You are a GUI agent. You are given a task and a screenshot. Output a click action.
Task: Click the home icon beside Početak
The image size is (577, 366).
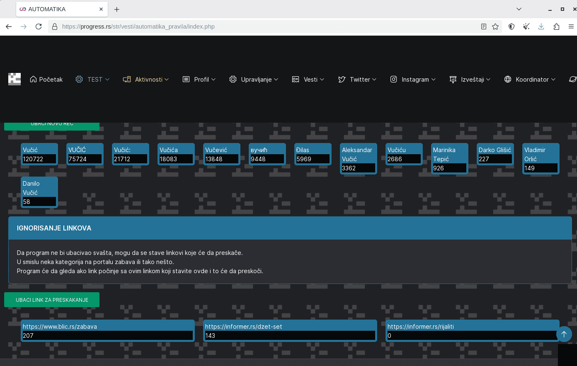point(33,79)
